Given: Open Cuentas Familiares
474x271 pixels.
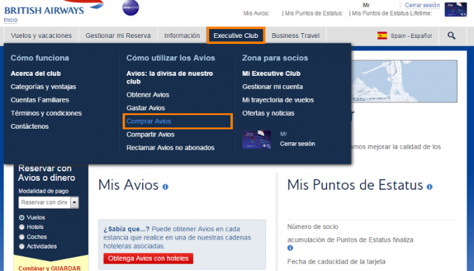Looking at the screenshot, I should click(40, 100).
